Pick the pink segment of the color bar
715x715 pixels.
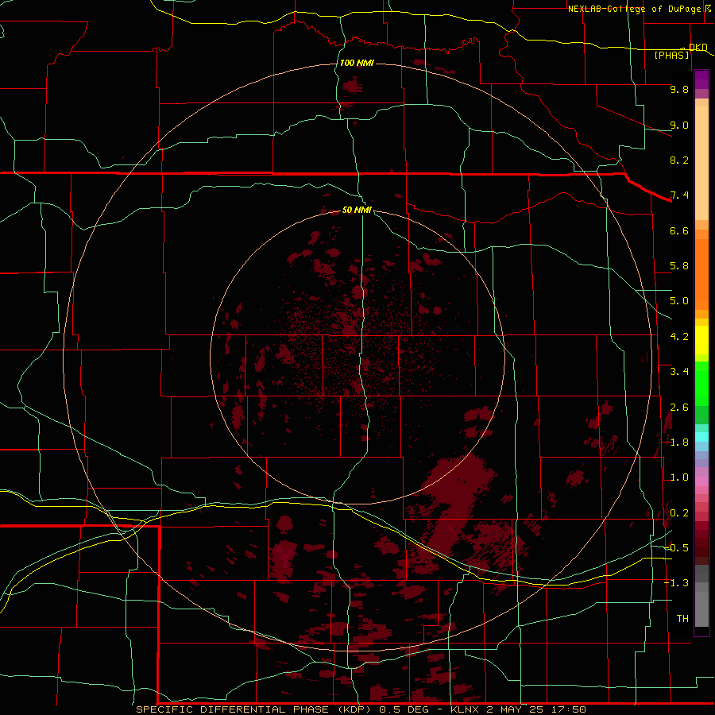[701, 481]
